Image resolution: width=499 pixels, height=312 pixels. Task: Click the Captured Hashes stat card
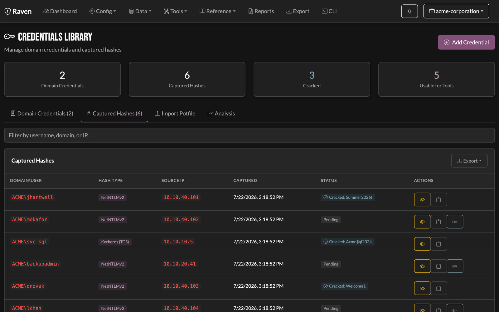(x=187, y=79)
